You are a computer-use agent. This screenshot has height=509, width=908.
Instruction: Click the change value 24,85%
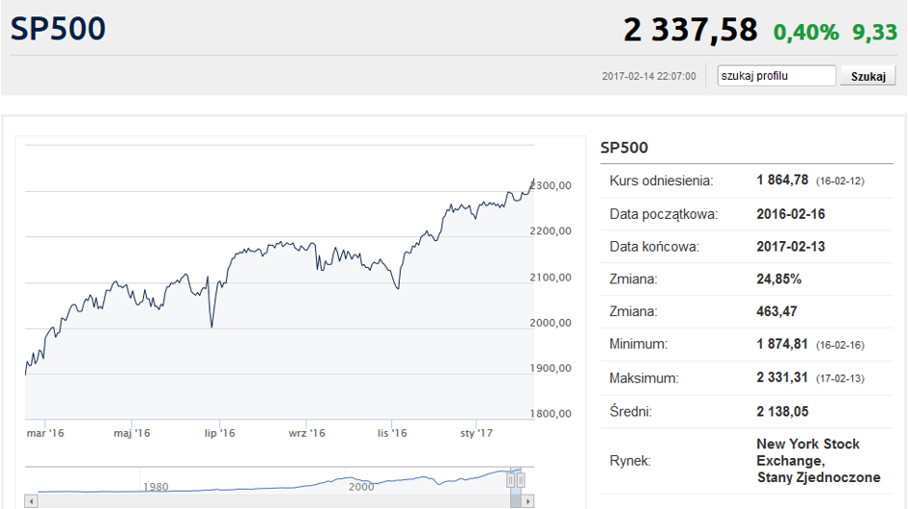[x=779, y=279]
